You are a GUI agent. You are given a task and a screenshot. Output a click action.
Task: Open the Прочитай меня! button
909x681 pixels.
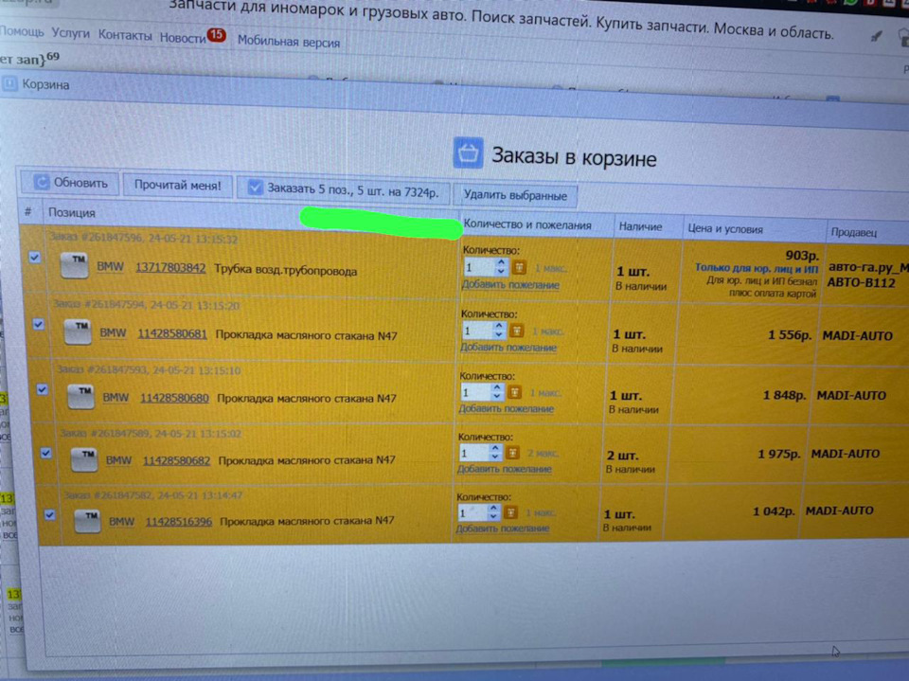point(178,185)
